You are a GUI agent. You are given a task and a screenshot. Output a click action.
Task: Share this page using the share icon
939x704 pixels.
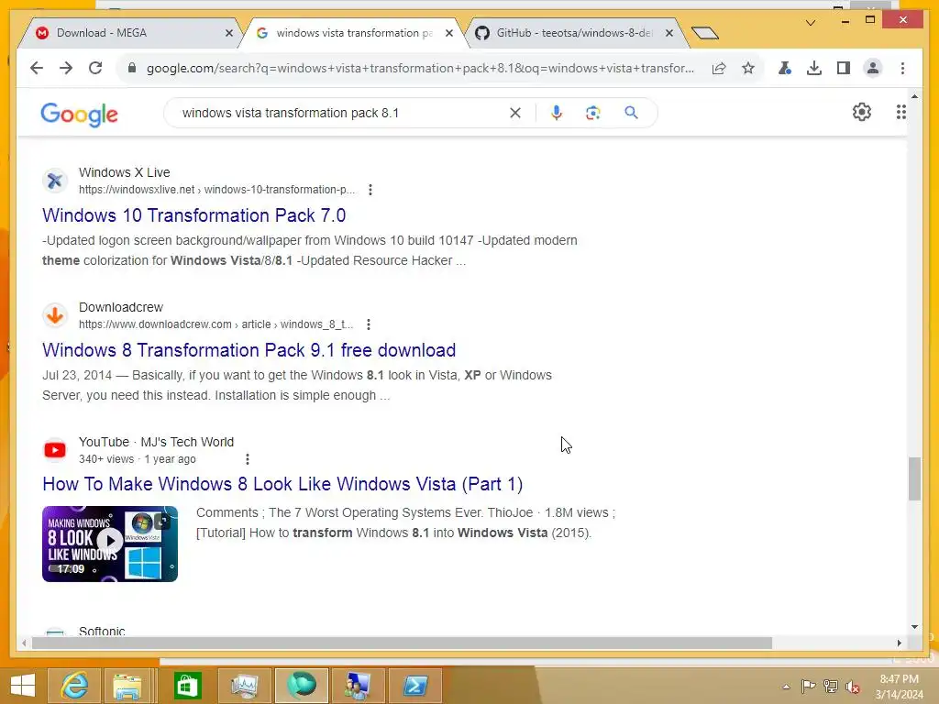tap(719, 68)
